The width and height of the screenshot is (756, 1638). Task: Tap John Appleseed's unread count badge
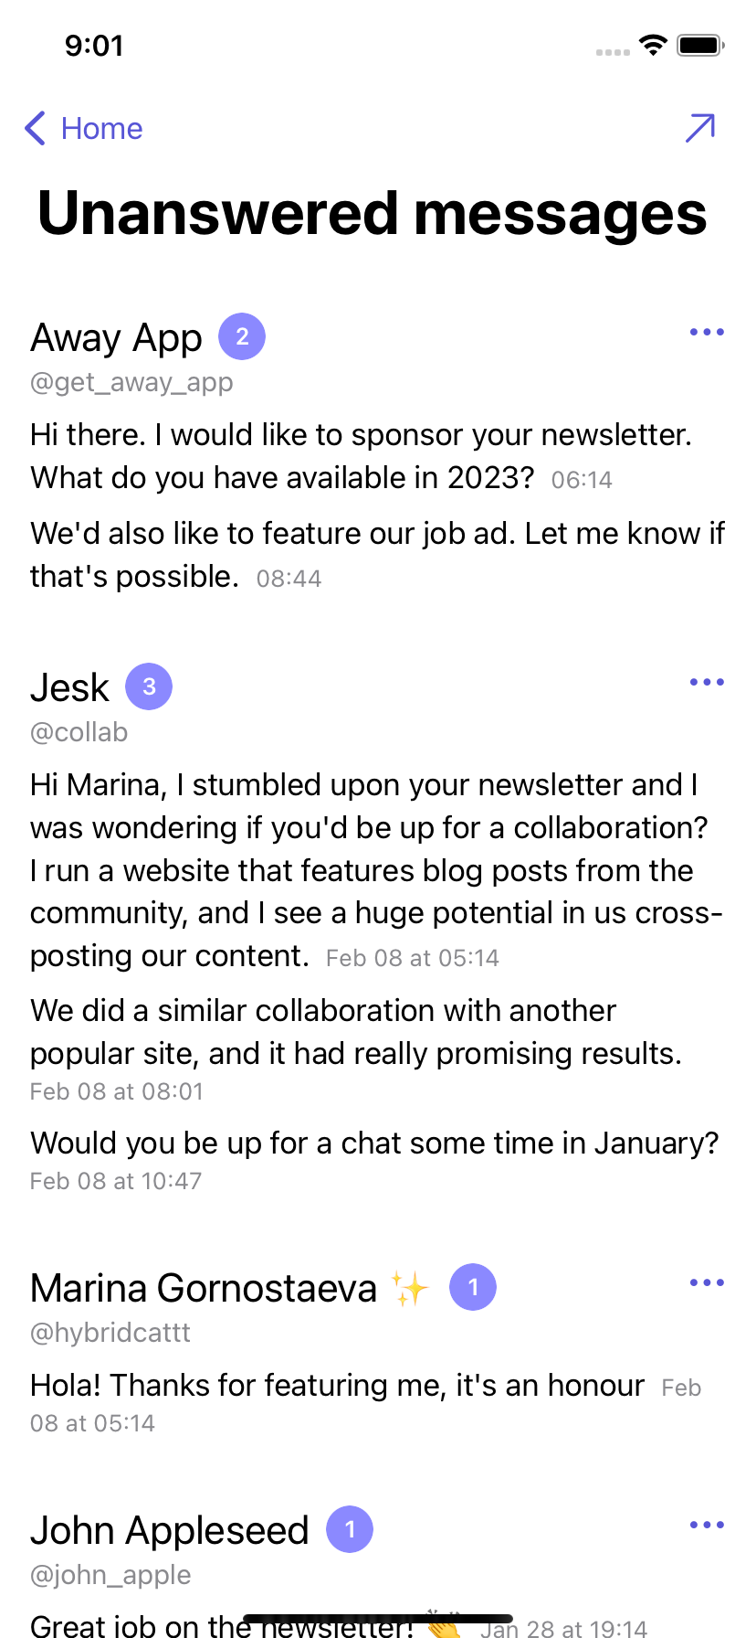[x=350, y=1529]
